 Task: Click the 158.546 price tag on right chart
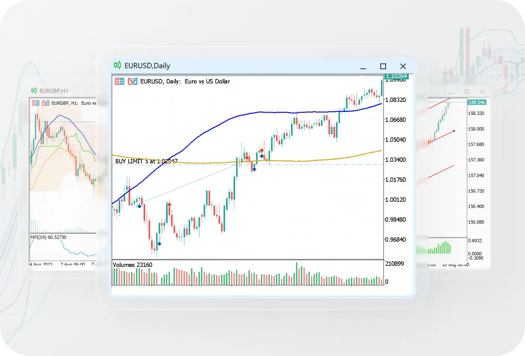pyautogui.click(x=477, y=102)
